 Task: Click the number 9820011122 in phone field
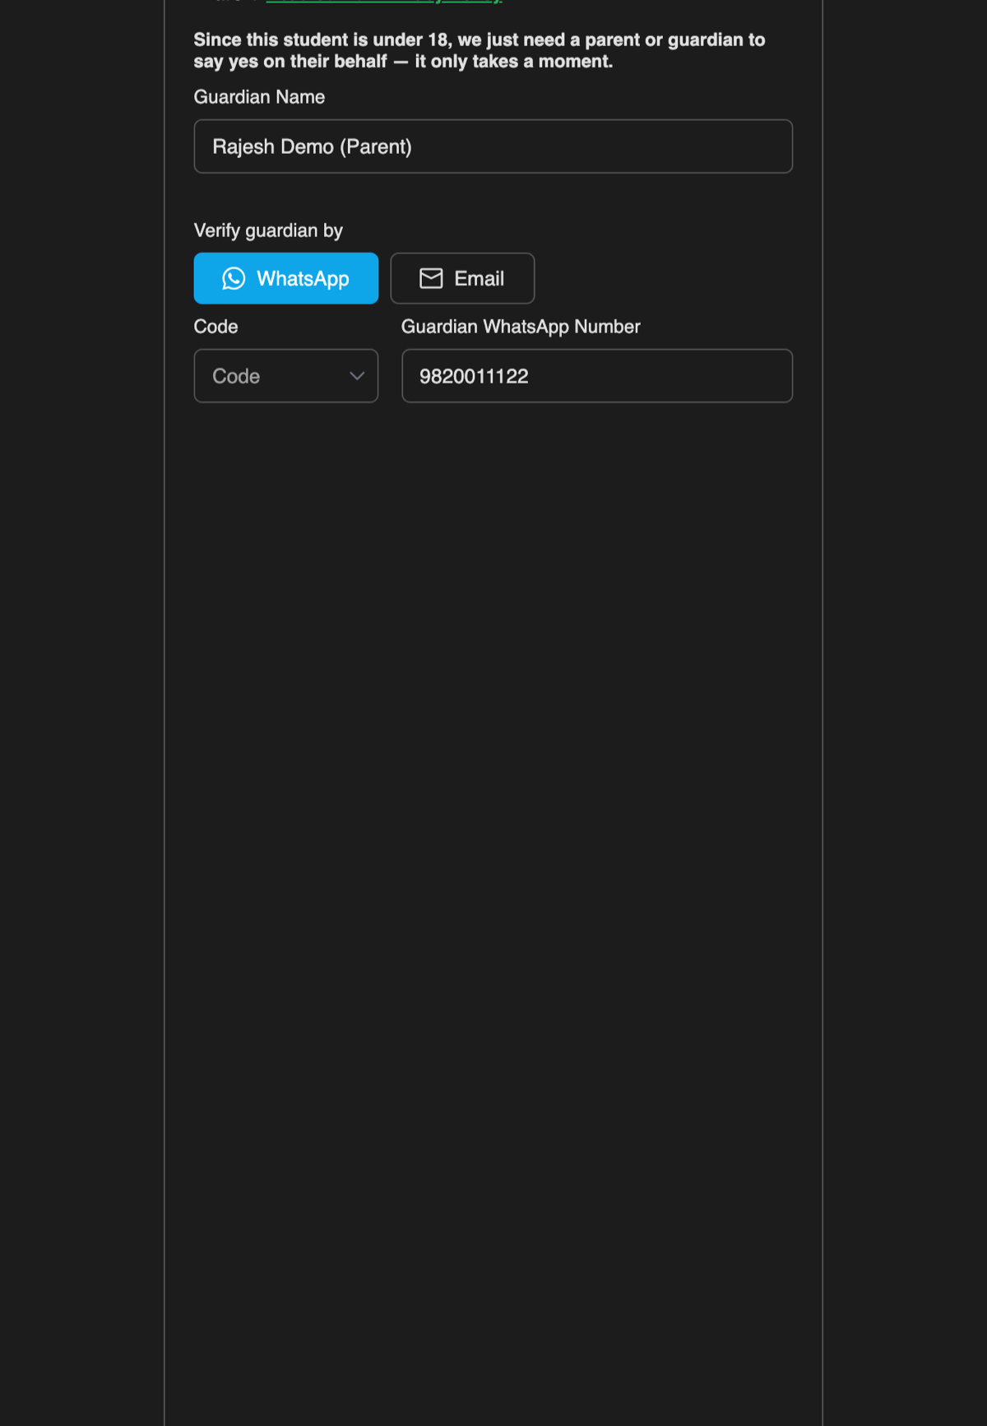pos(474,376)
